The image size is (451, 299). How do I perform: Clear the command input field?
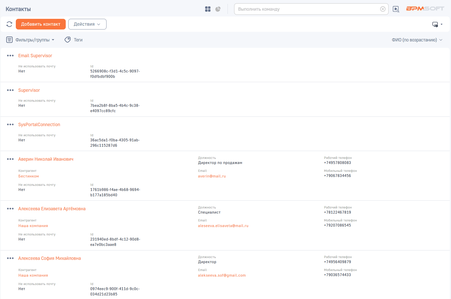(x=382, y=9)
